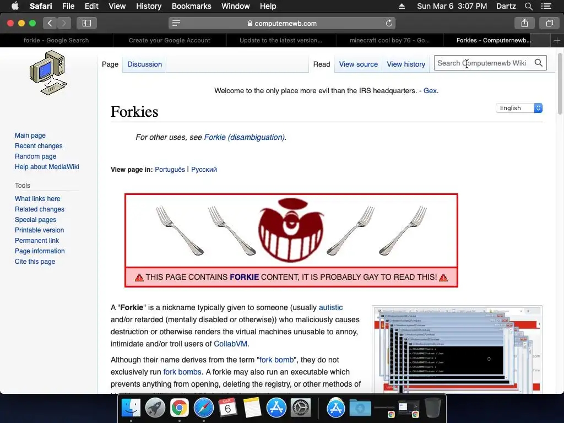Open Recent changes in sidebar
The image size is (564, 423).
(x=39, y=145)
